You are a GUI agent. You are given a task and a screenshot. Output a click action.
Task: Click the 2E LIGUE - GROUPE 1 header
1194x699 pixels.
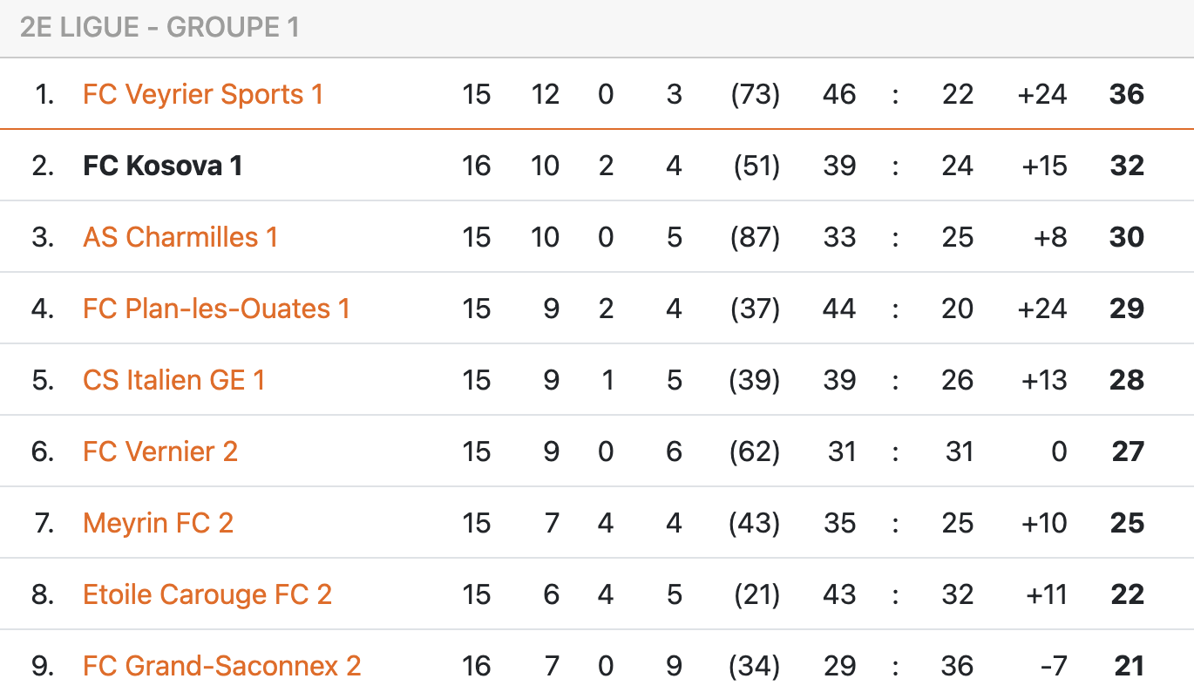click(x=159, y=28)
